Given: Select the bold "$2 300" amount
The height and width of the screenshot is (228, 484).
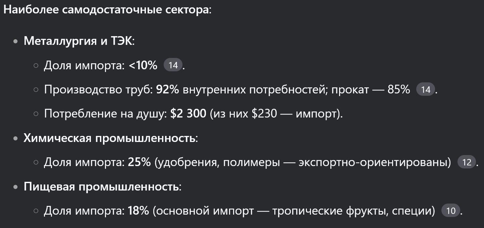Looking at the screenshot, I should coord(188,114).
